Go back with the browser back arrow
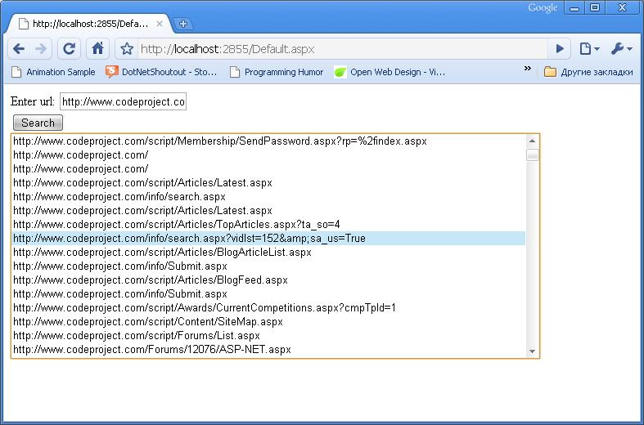 (19, 49)
